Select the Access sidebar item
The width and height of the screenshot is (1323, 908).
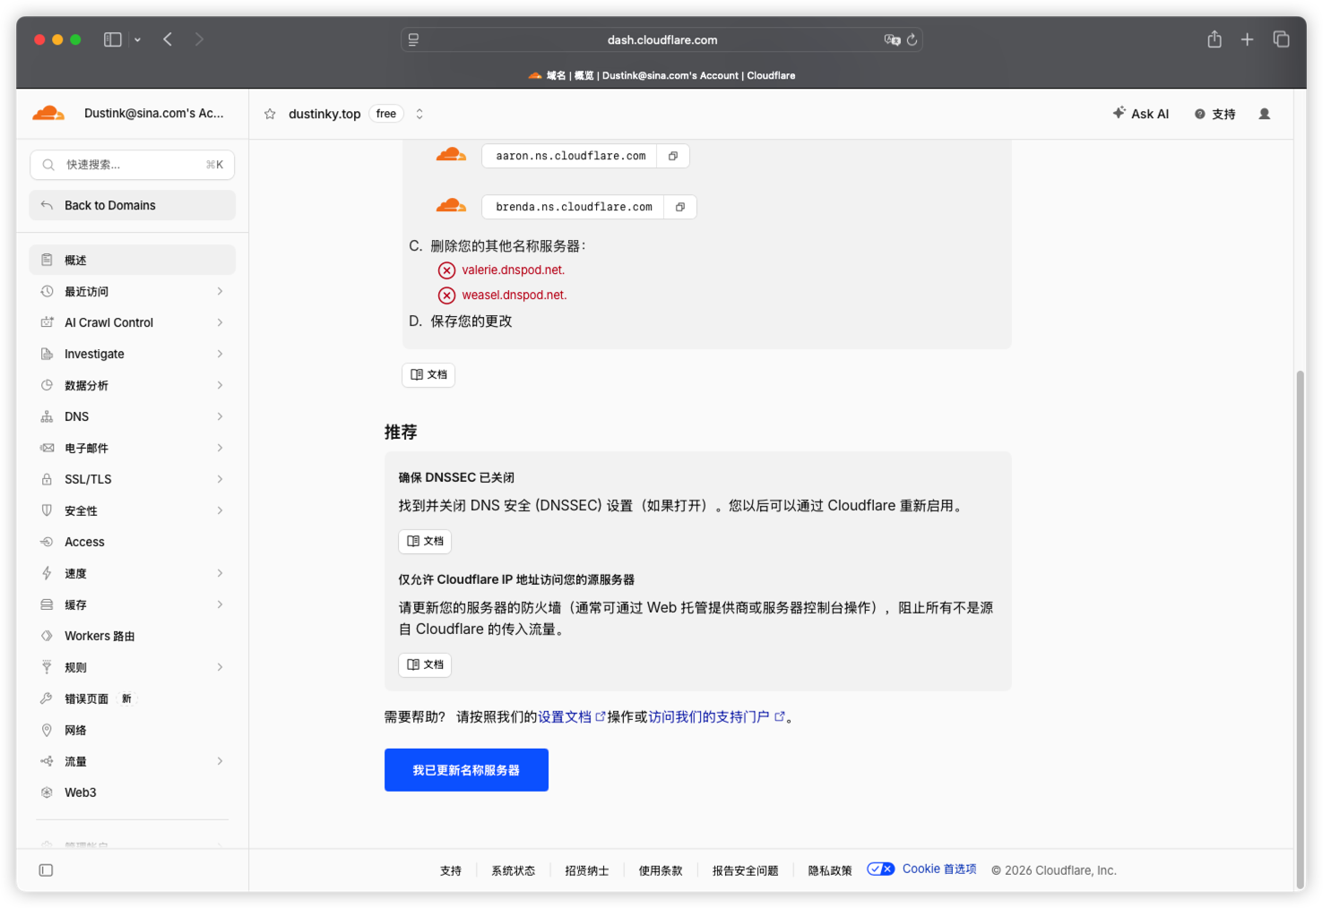tap(133, 542)
